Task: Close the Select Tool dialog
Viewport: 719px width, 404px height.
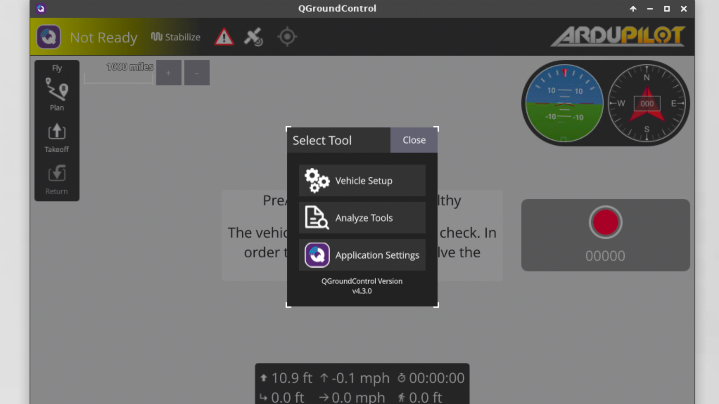Action: [x=414, y=140]
